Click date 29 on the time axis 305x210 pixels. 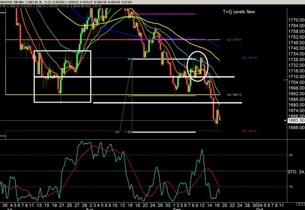84,205
